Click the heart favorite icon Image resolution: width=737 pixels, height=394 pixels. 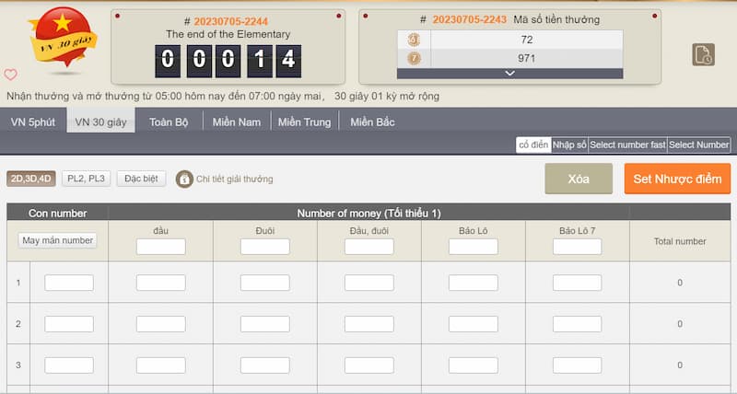click(11, 75)
